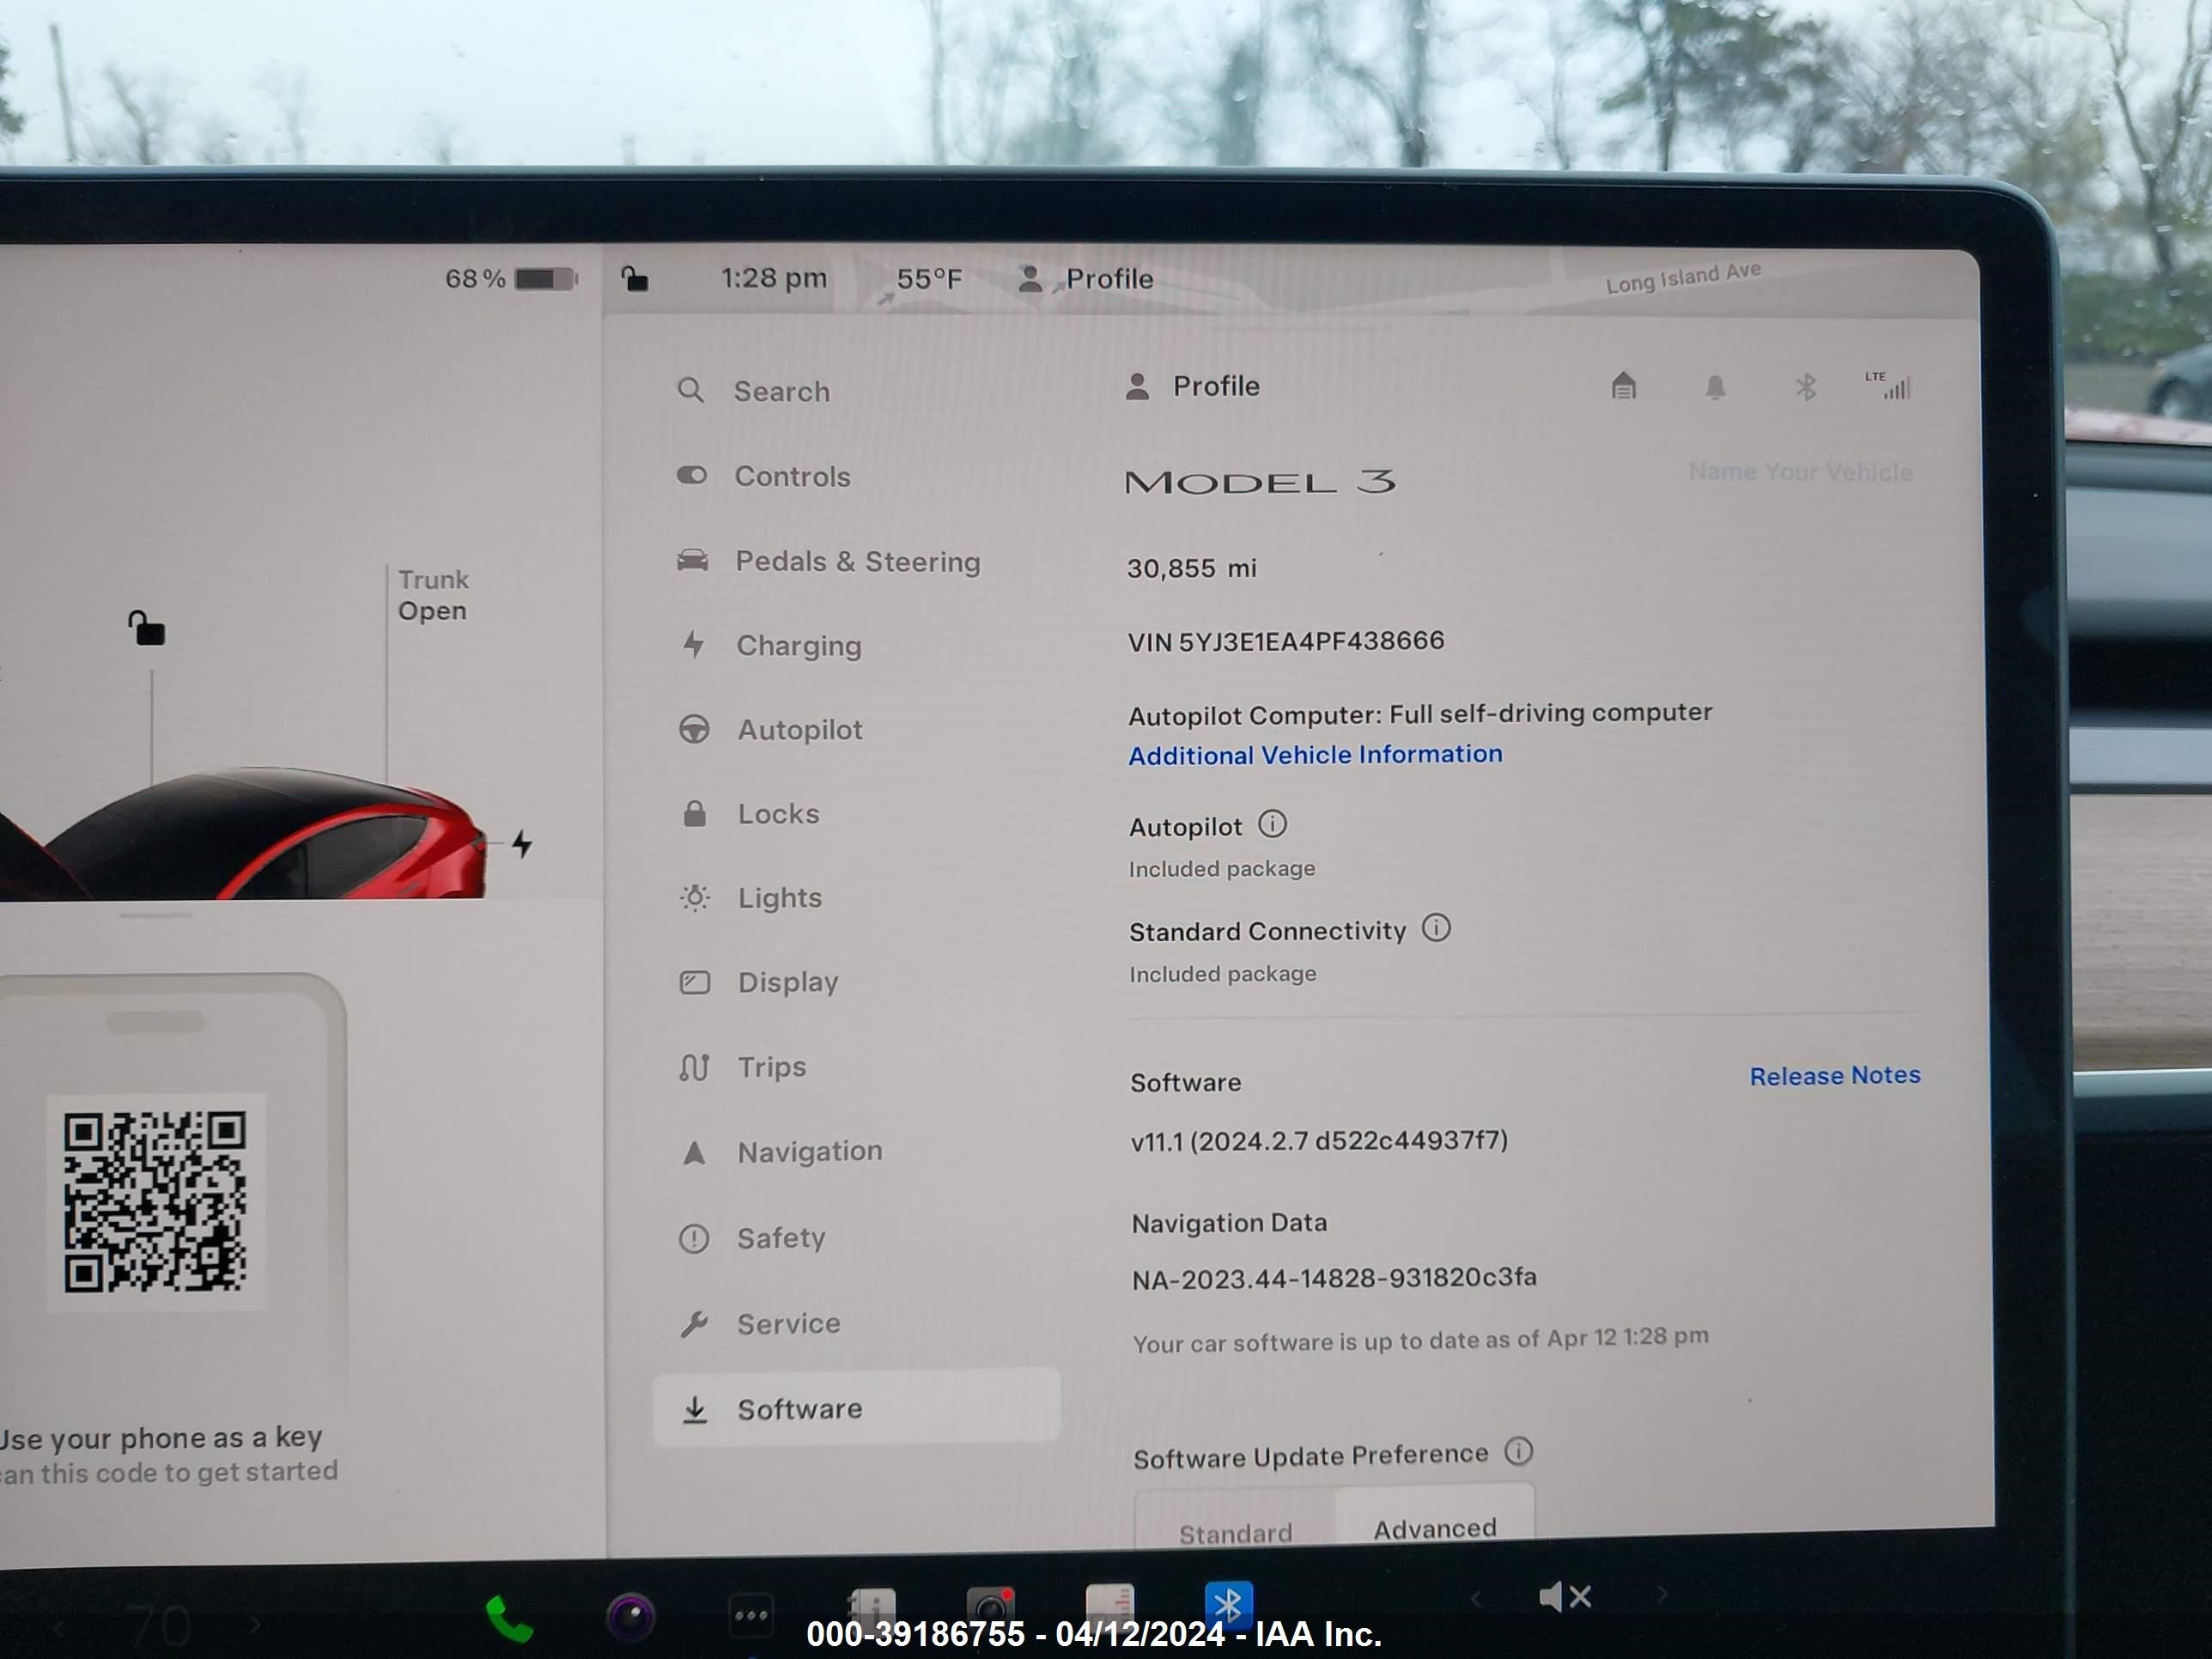
Task: Open the purple Camera app icon
Action: coord(631,1615)
